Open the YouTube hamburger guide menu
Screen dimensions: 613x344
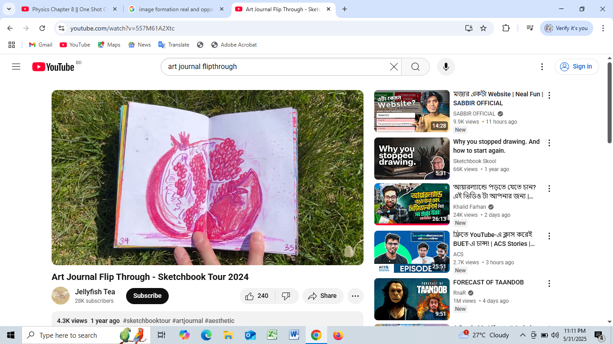[16, 67]
